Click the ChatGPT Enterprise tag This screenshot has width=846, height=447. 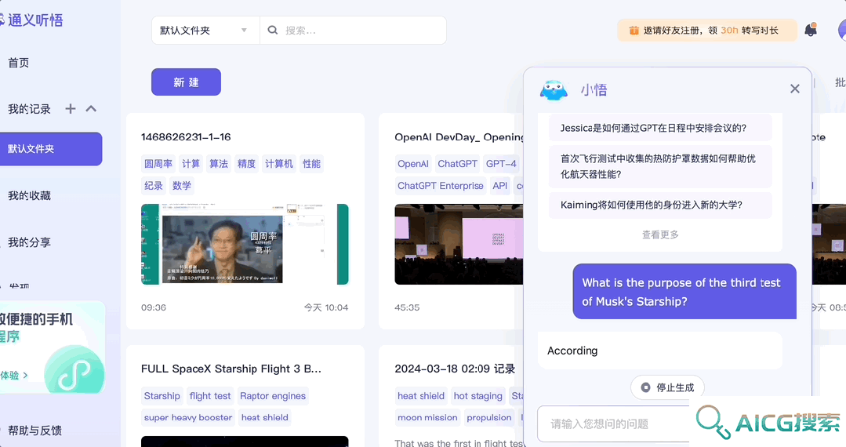pyautogui.click(x=441, y=185)
